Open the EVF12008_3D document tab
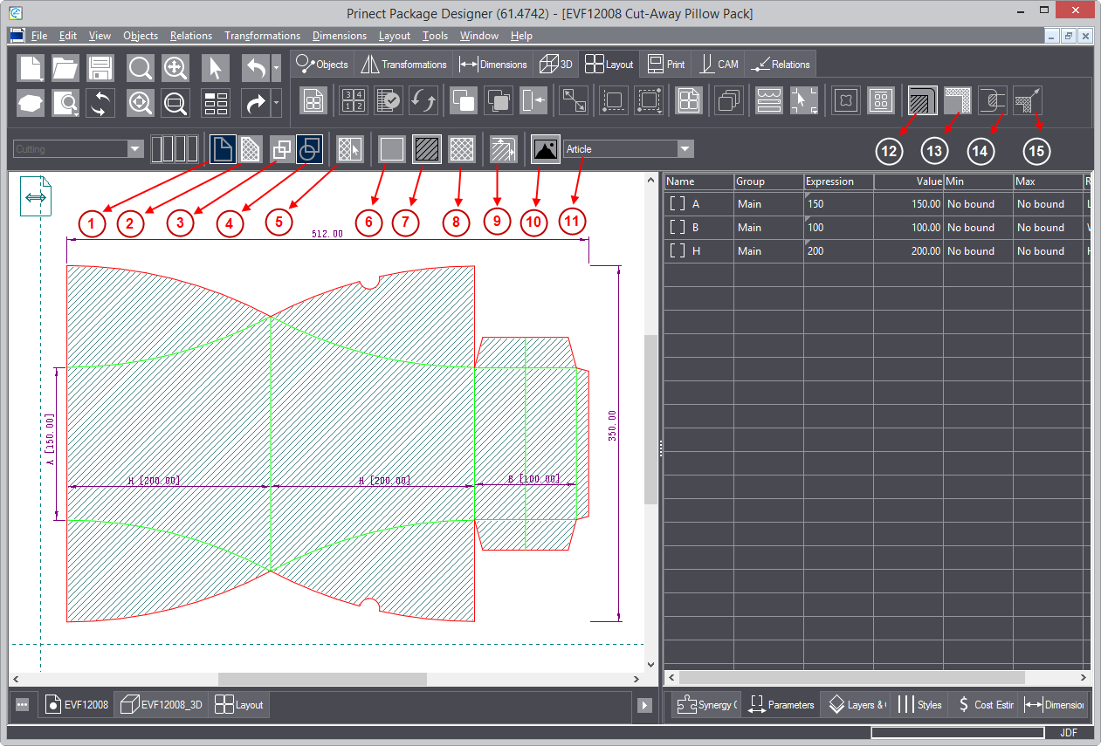 pos(162,705)
